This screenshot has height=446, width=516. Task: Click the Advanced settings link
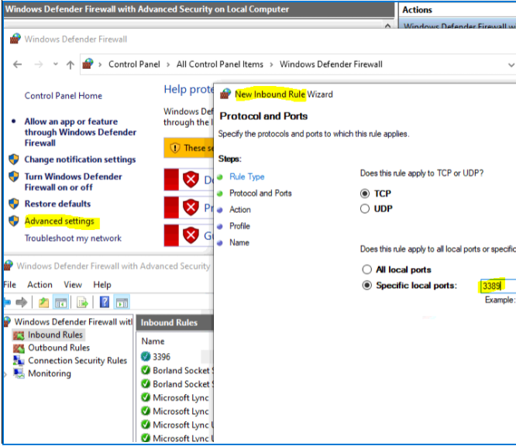(x=59, y=221)
